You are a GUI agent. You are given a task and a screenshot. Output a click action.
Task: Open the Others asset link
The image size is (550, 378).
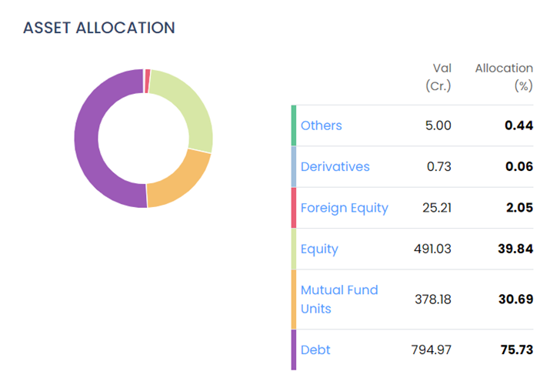coord(321,125)
